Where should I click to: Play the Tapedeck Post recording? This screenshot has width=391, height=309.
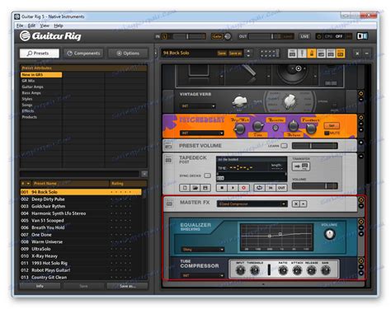point(233,188)
